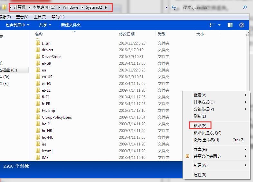The width and height of the screenshot is (253, 182).
Task: Click the Windows breadcrumb segment
Action: [x=70, y=7]
